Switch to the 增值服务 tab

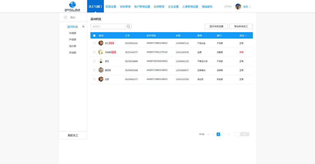(x=207, y=7)
